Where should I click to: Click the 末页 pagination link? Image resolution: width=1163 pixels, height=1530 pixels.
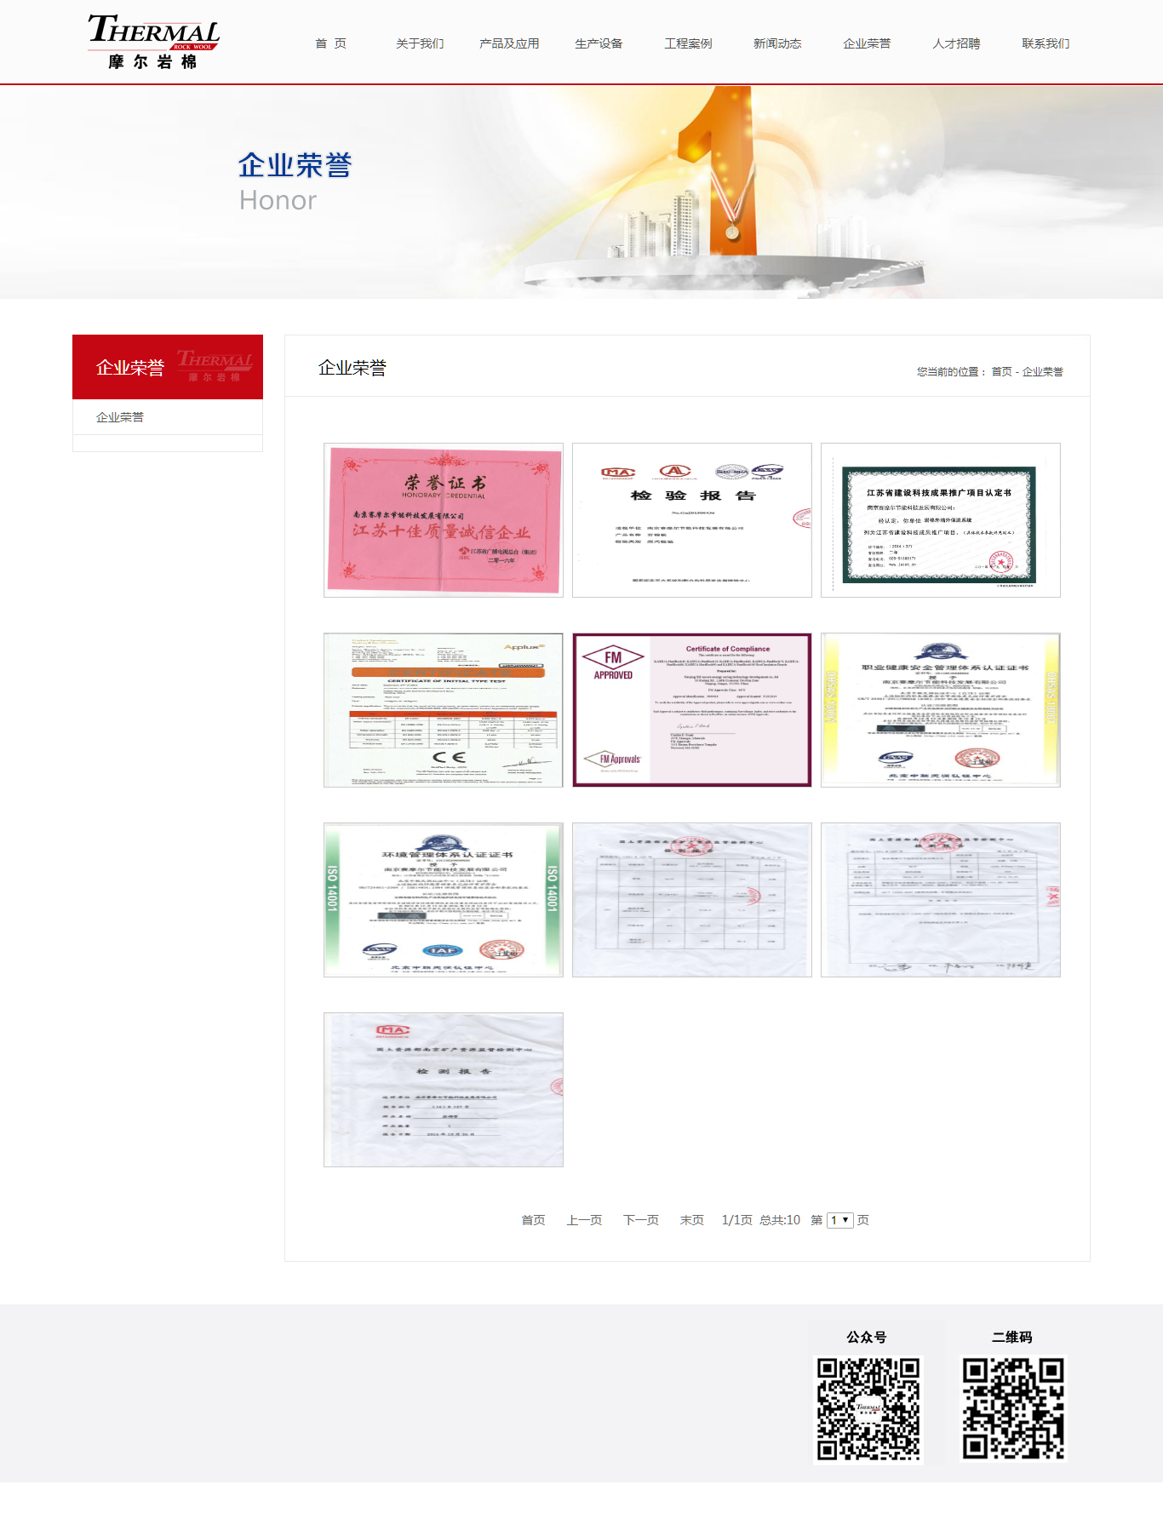[x=691, y=1220]
